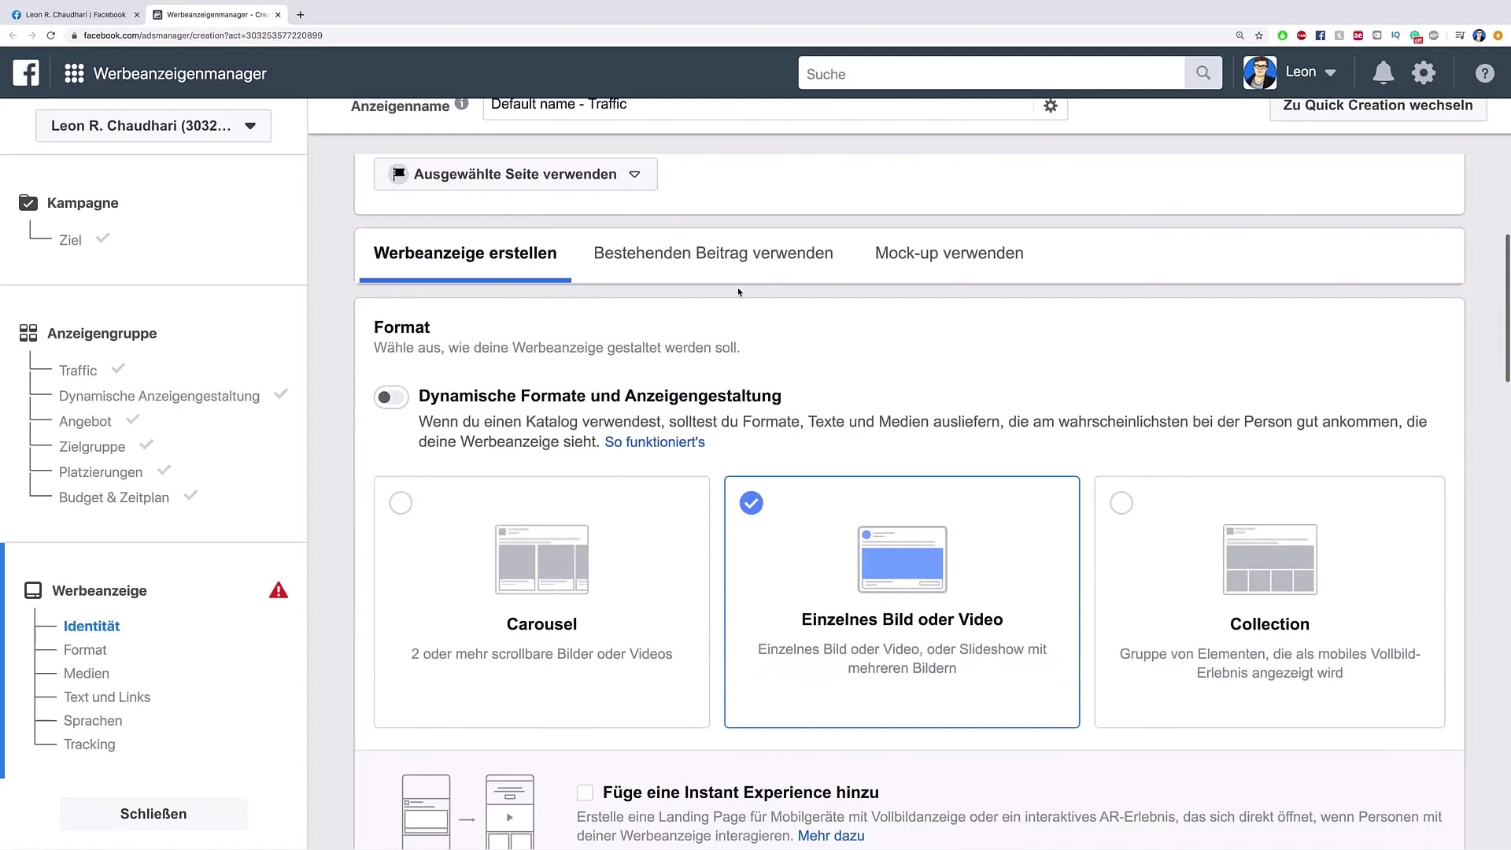This screenshot has height=850, width=1511.
Task: Switch to Mock-up verwenden tab
Action: [949, 253]
